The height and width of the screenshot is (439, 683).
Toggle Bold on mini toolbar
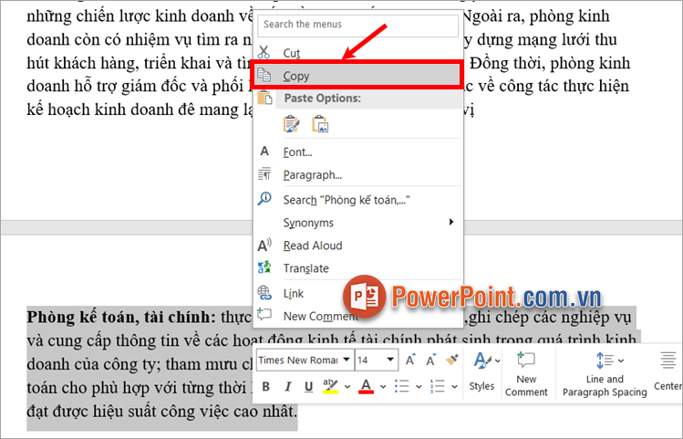(x=265, y=386)
